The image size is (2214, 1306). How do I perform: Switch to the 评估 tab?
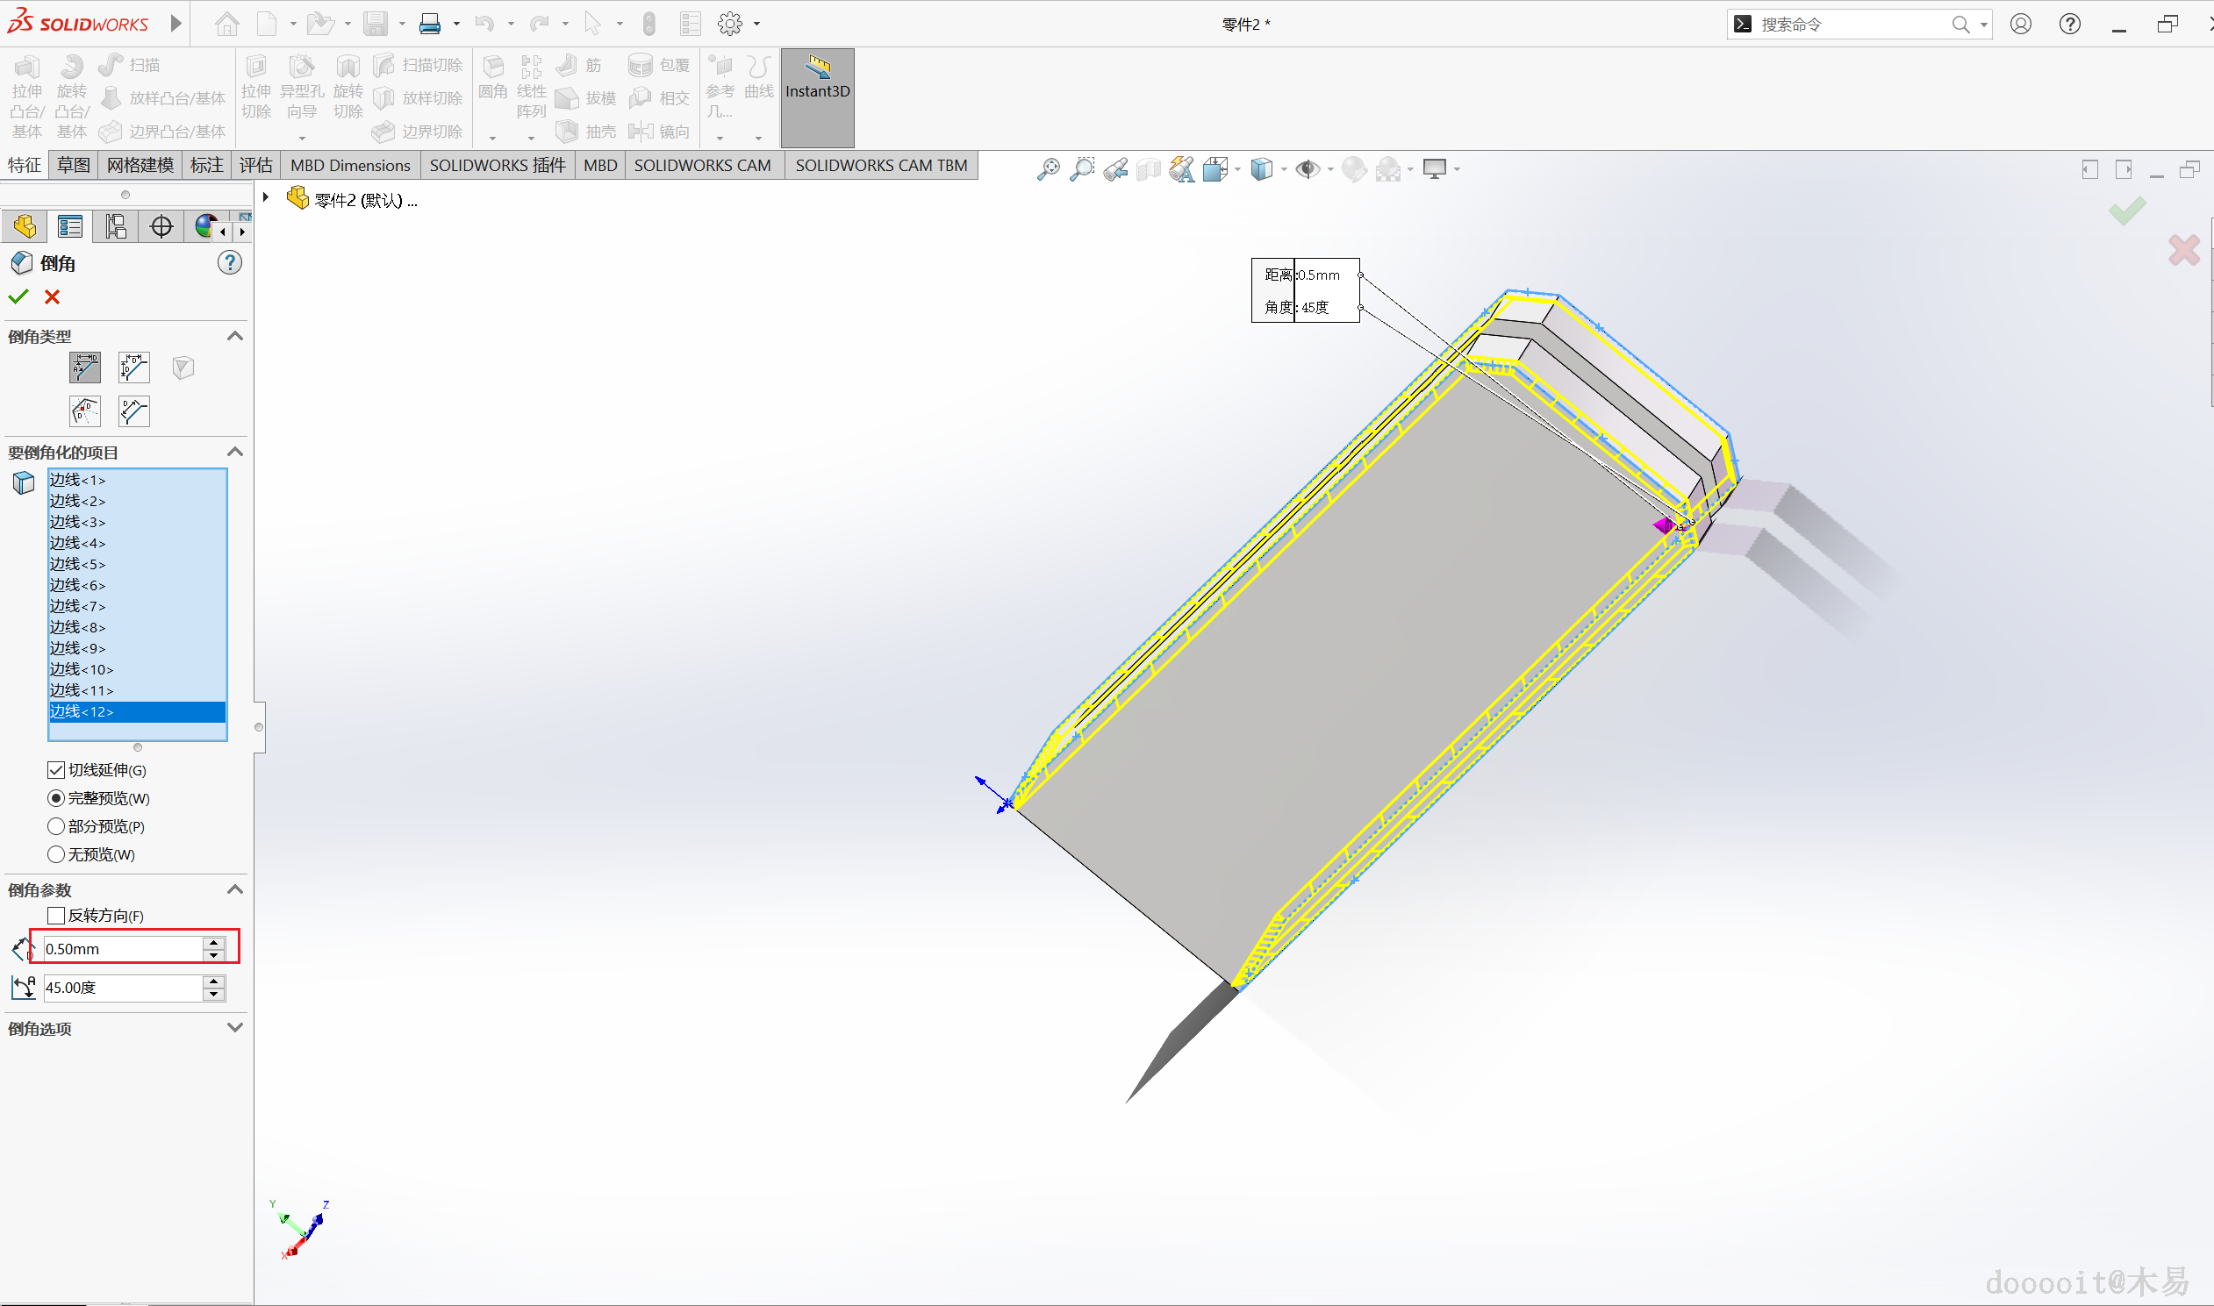click(256, 166)
